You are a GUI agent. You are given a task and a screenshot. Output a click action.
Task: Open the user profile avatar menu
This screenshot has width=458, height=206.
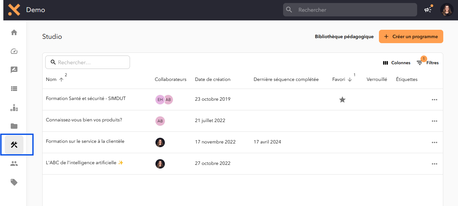click(x=447, y=10)
